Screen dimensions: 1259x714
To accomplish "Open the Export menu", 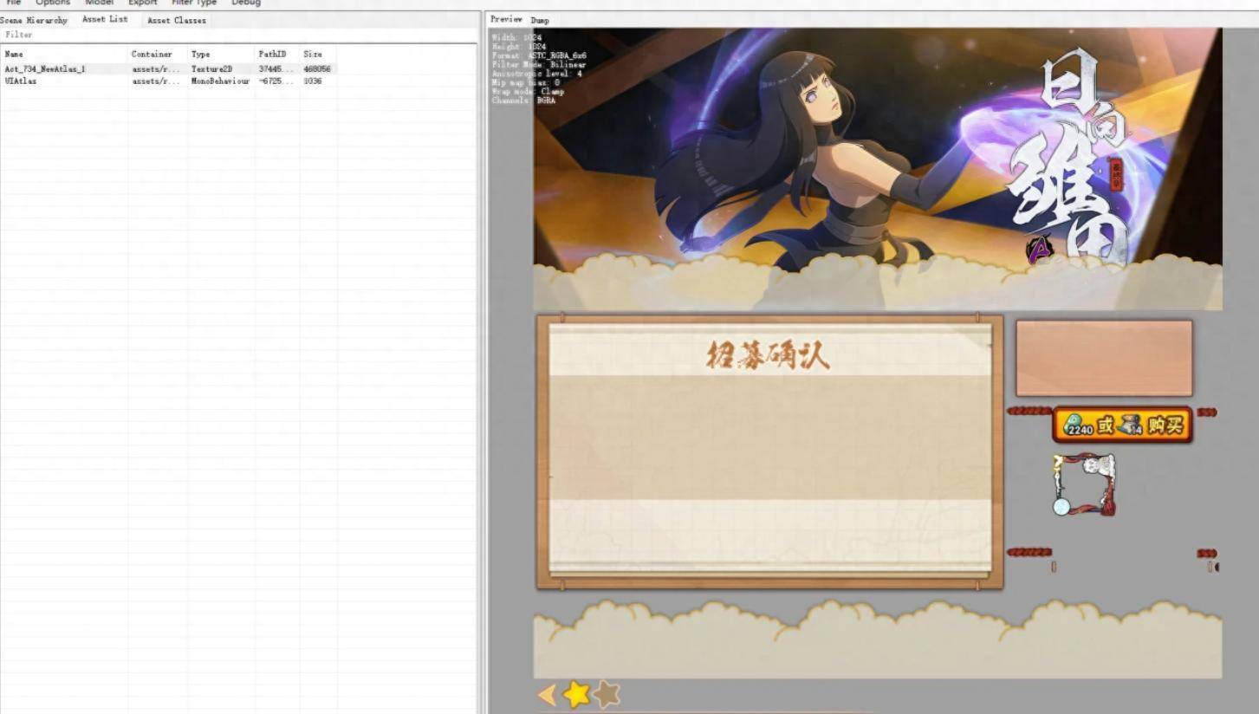I will (x=143, y=3).
